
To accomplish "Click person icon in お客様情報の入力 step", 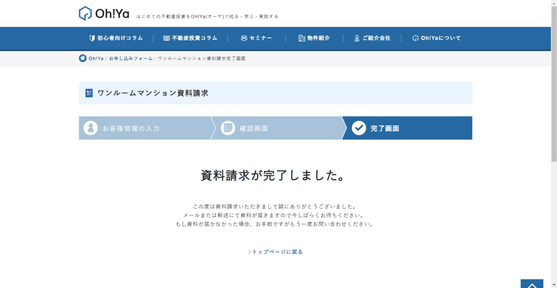I will (x=91, y=128).
